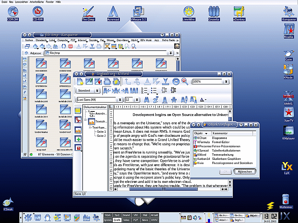Click the Redo icon in KWord toolbar
298x223 pixels.
click(137, 81)
